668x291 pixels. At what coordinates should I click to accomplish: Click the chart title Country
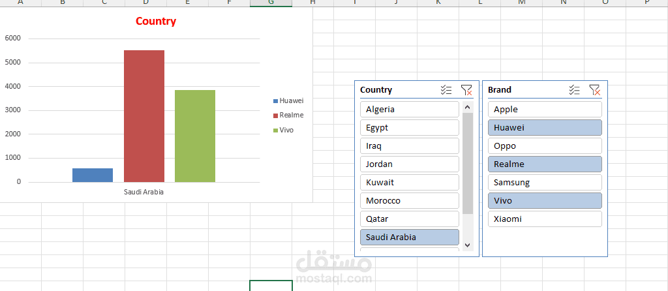point(156,22)
